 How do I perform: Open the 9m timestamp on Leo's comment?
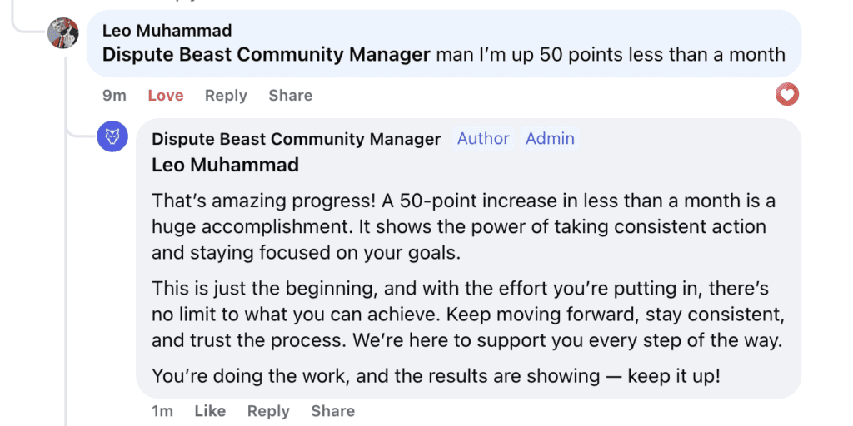point(114,96)
